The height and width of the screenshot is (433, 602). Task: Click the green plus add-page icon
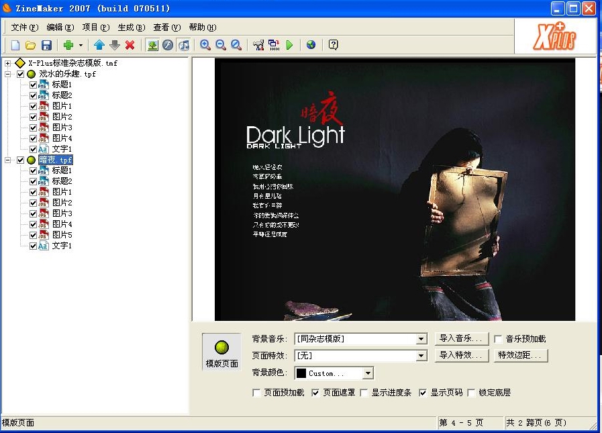pos(68,46)
